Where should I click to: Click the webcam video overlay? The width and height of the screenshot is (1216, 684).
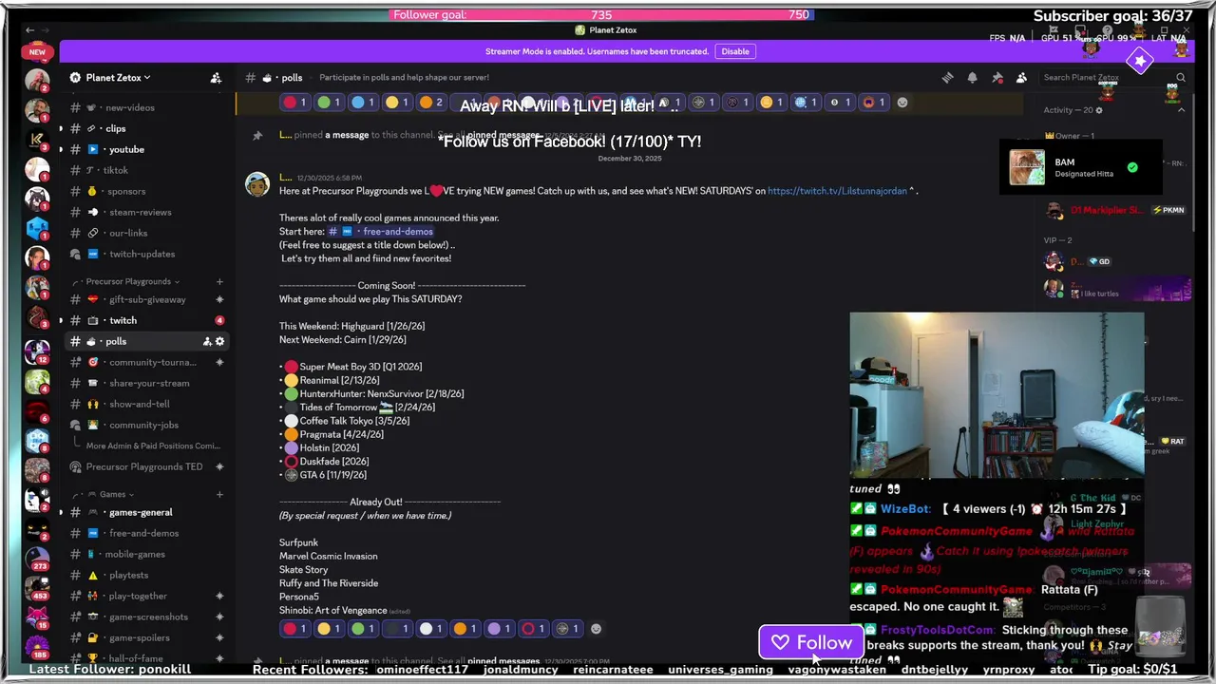pos(997,395)
